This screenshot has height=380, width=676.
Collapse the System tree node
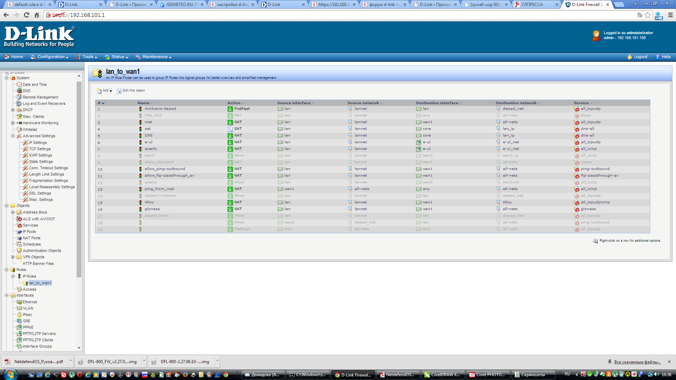[x=6, y=78]
